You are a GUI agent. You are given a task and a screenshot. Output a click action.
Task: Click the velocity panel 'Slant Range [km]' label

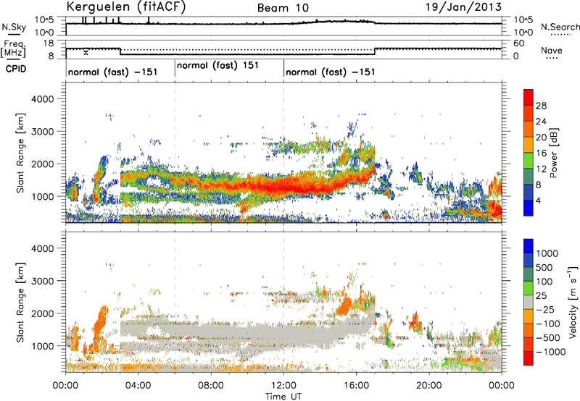pyautogui.click(x=20, y=303)
